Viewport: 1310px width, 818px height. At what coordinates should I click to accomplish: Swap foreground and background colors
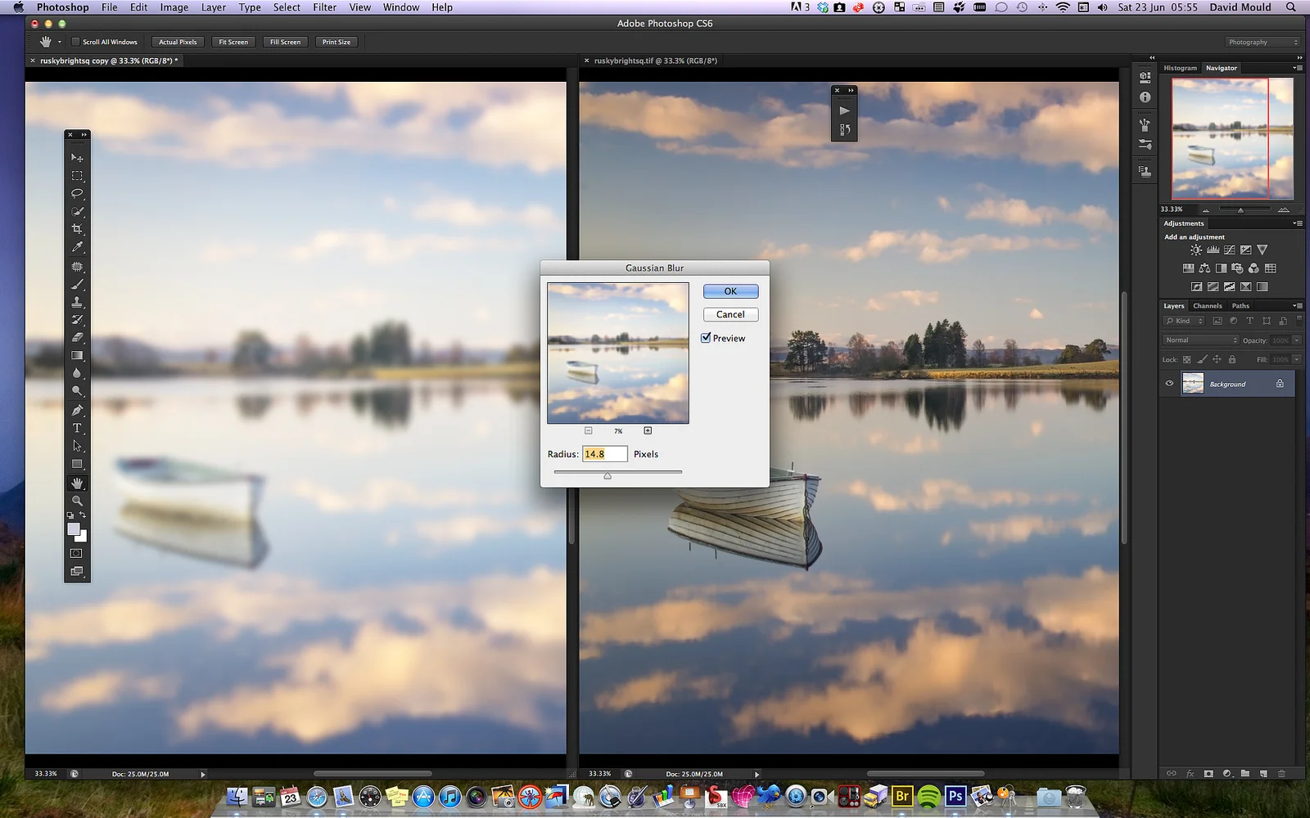(x=83, y=515)
